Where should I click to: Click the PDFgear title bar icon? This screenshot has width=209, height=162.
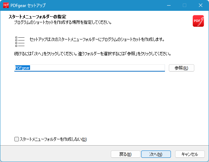6,5
